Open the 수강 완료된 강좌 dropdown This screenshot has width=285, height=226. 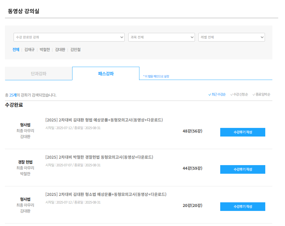[x=69, y=37]
